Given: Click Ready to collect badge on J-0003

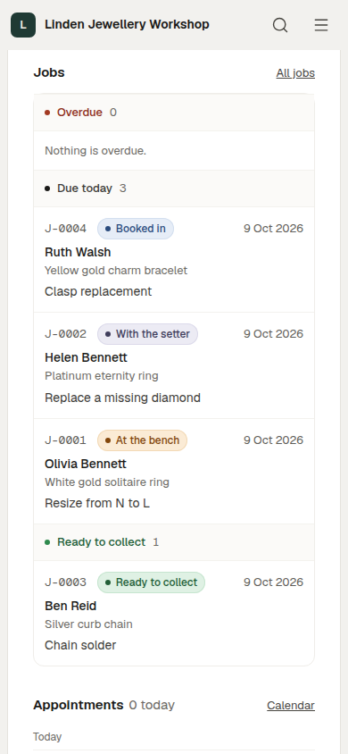Looking at the screenshot, I should pos(151,582).
